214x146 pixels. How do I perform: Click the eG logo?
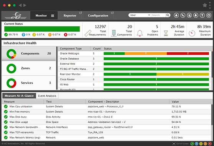point(16,16)
